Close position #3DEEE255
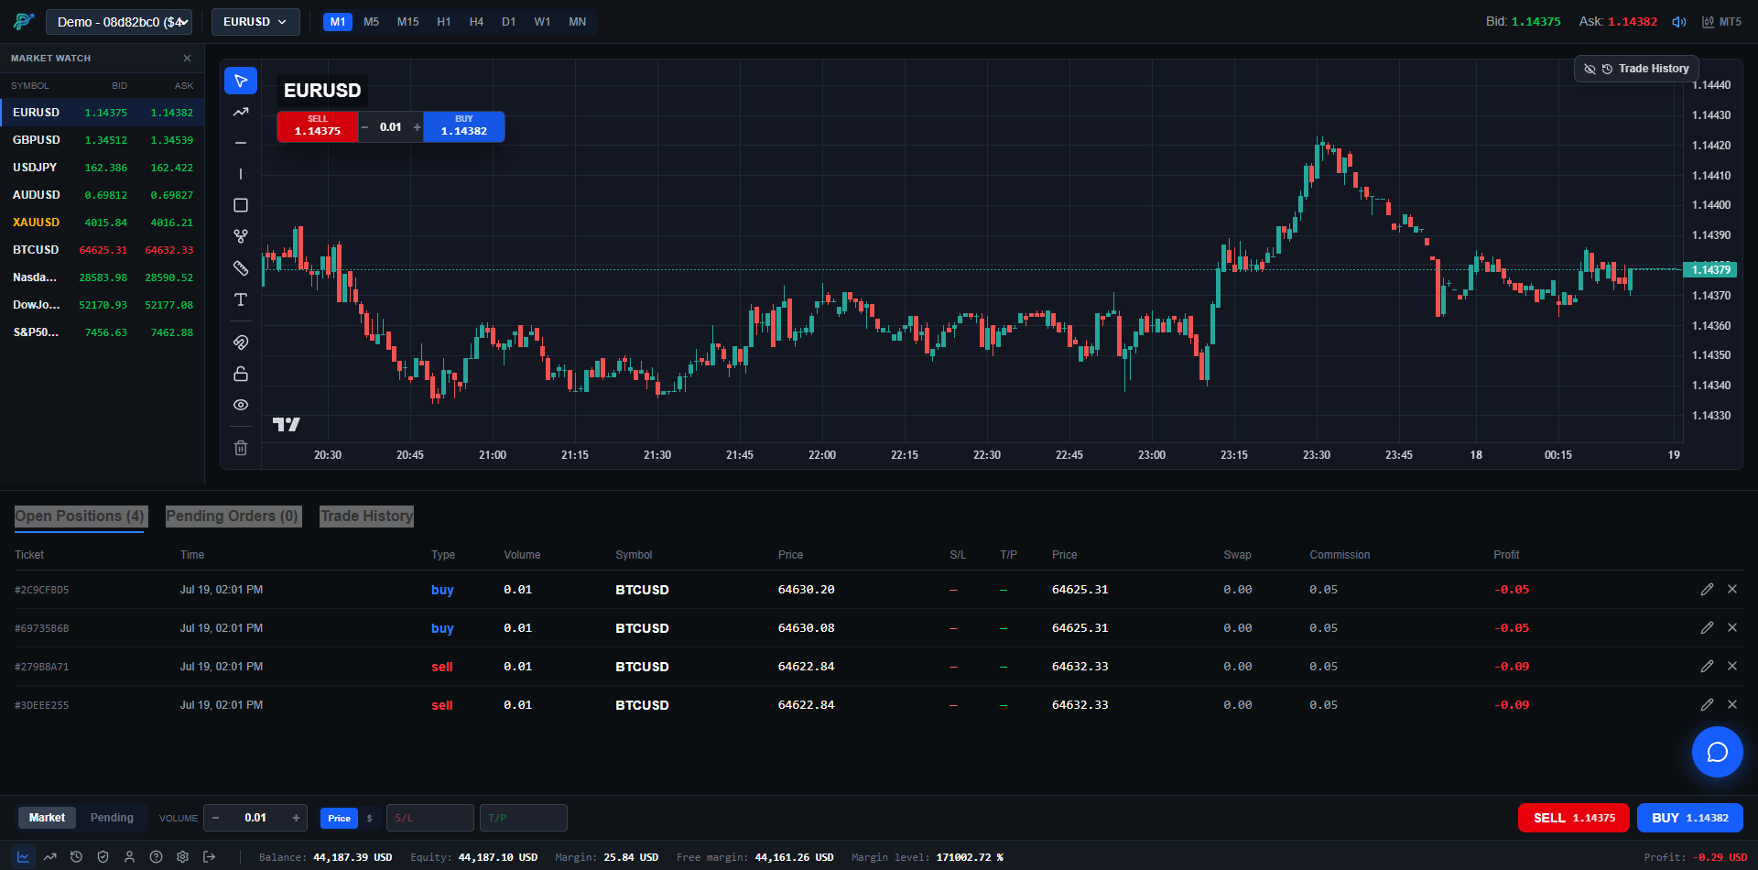The height and width of the screenshot is (870, 1758). (1732, 705)
